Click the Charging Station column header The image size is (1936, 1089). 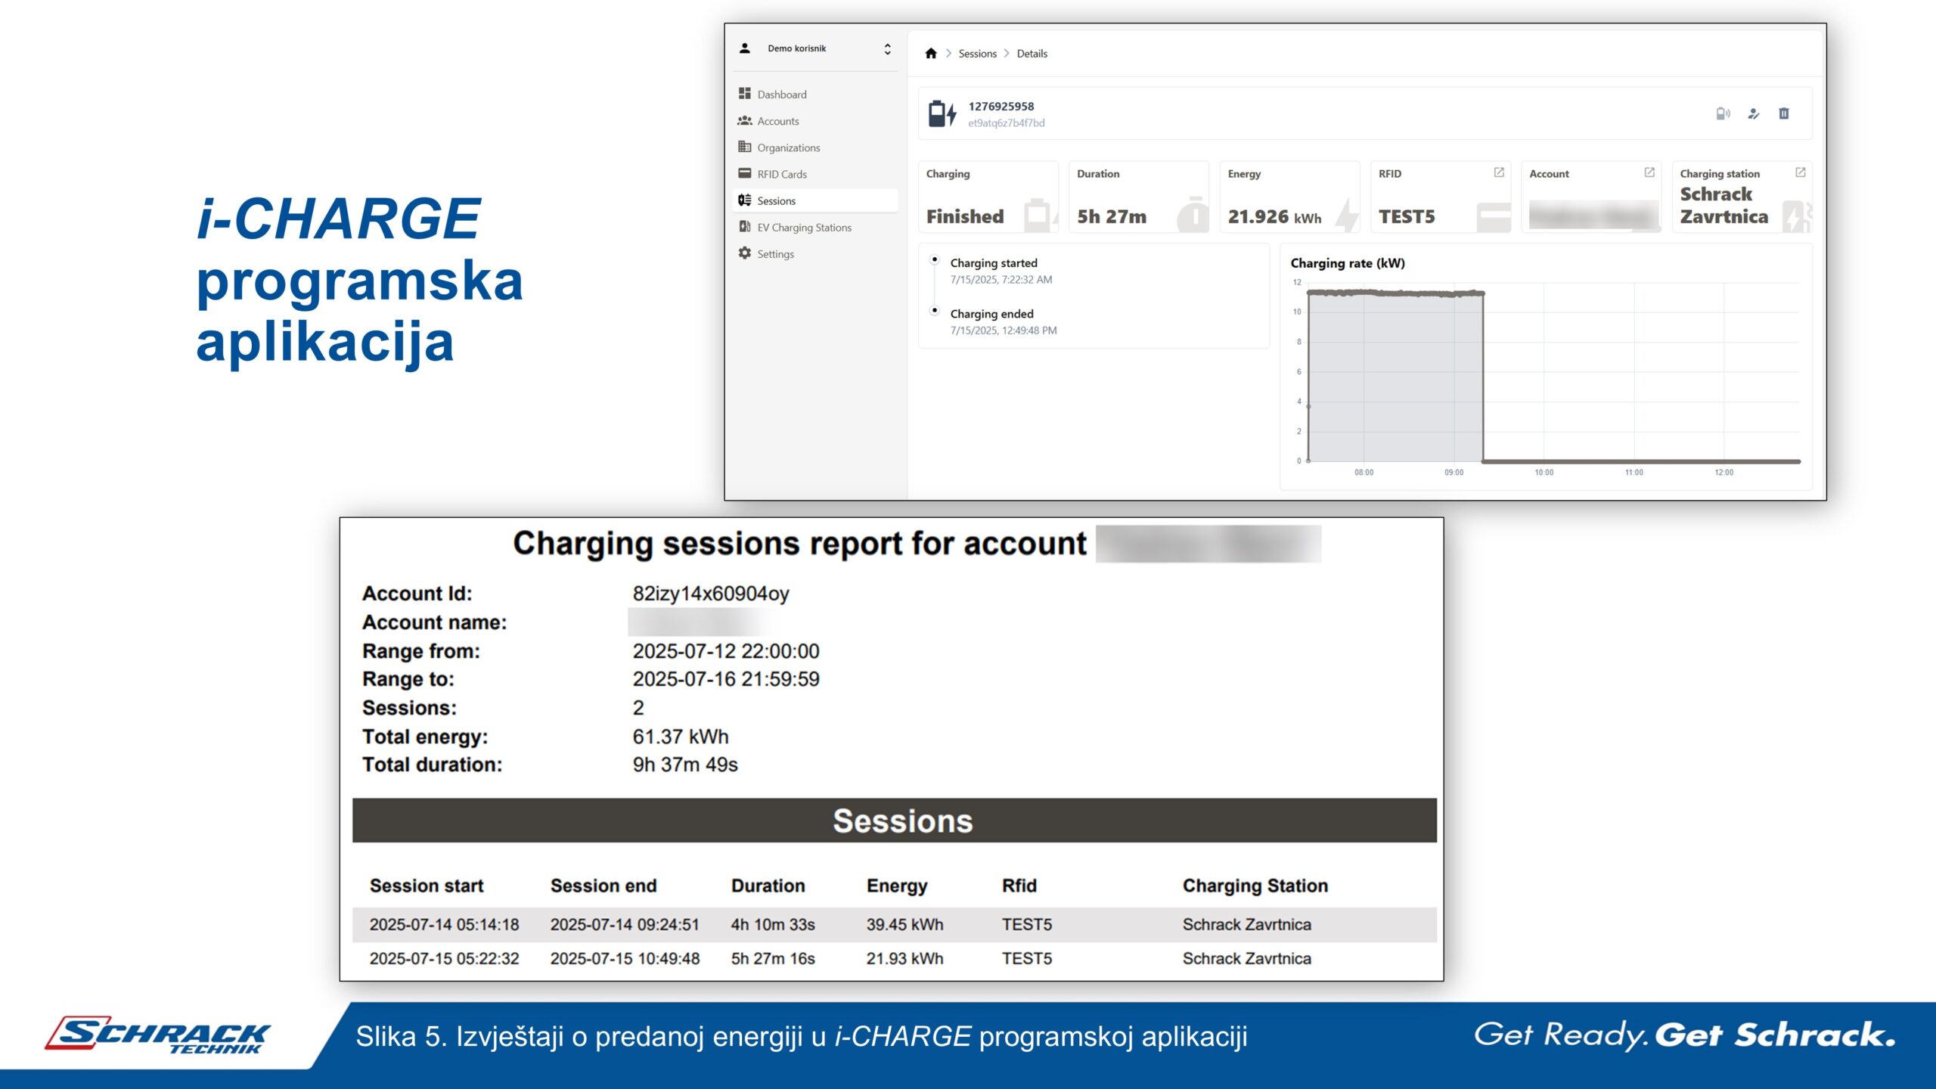coord(1255,886)
